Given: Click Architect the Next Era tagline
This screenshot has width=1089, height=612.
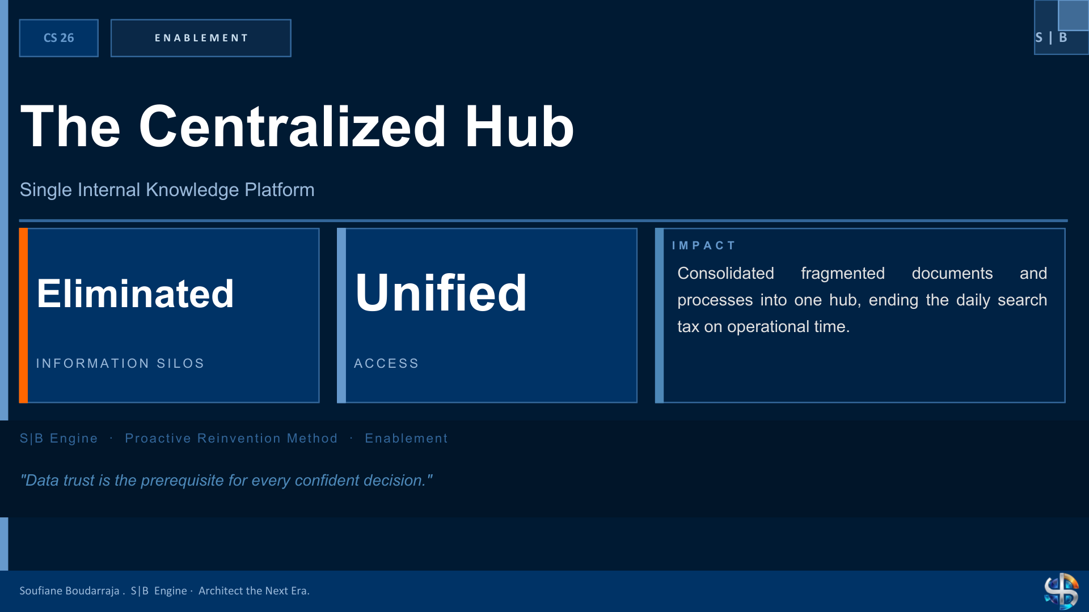Looking at the screenshot, I should click(x=254, y=591).
